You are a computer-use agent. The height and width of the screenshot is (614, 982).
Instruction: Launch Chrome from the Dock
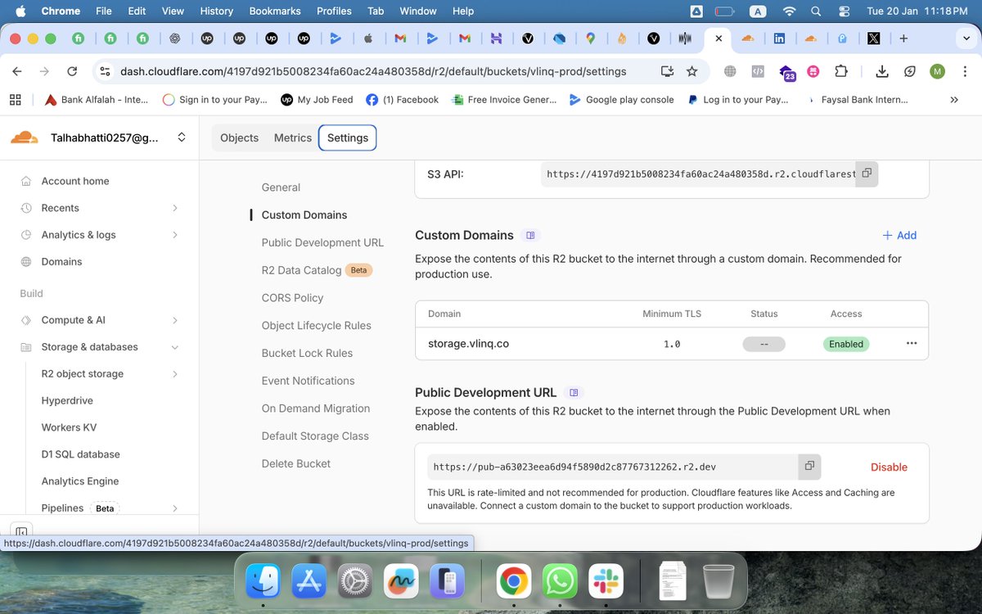pos(514,581)
